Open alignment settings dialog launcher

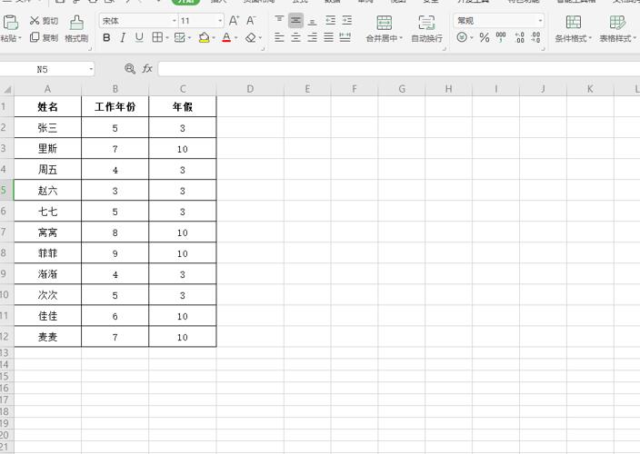pos(444,49)
